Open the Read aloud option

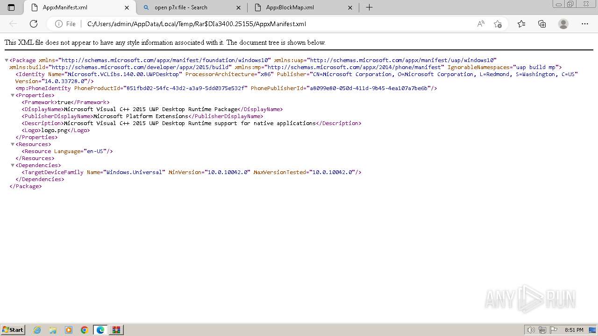[x=481, y=24]
